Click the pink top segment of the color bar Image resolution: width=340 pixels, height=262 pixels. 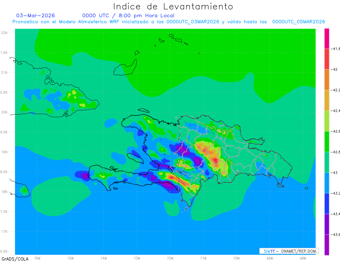(327, 38)
